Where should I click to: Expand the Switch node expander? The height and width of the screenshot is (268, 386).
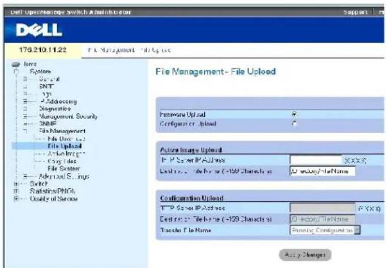(x=16, y=184)
